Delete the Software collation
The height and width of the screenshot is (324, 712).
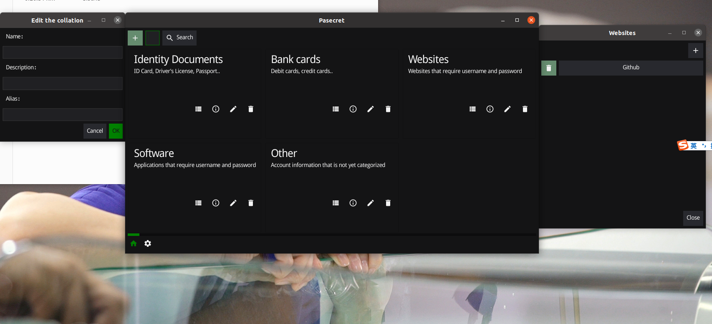pyautogui.click(x=251, y=203)
